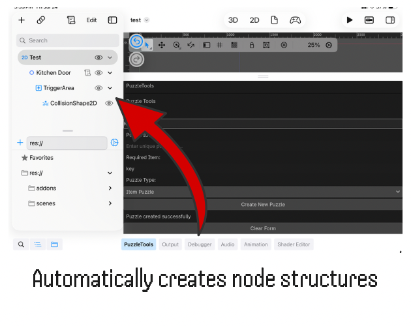
Task: Toggle visibility of TriggerArea node
Action: coord(99,88)
